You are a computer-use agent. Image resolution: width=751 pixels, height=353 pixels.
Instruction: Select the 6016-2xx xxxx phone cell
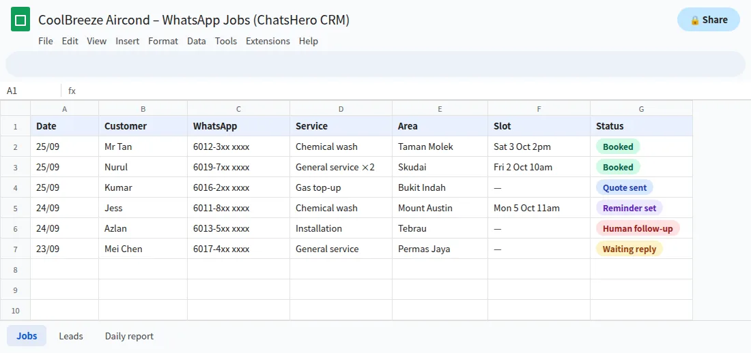click(238, 187)
